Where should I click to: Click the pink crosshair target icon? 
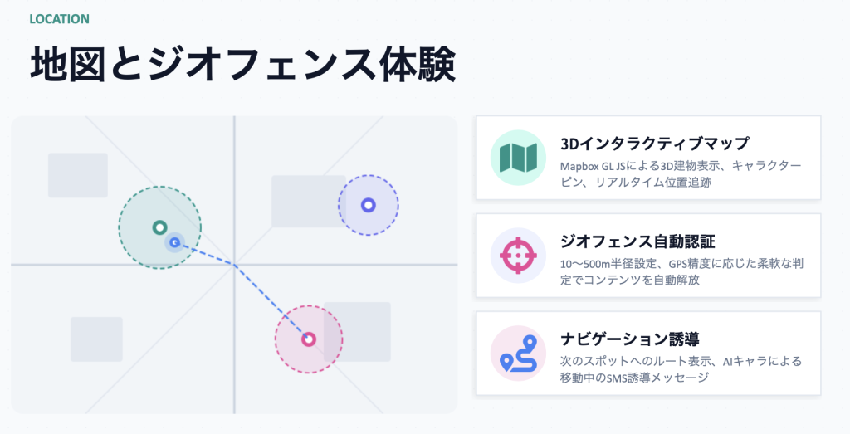click(518, 256)
